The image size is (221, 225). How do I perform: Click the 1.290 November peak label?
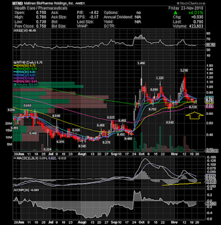tap(184, 70)
